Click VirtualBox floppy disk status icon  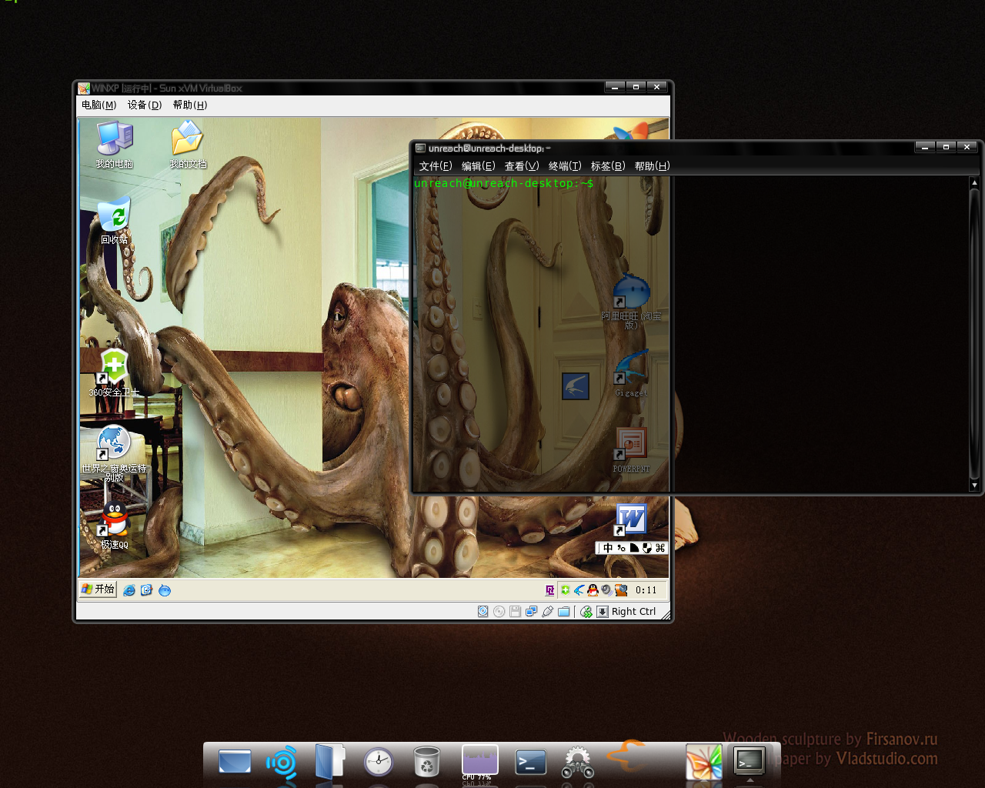tap(515, 612)
